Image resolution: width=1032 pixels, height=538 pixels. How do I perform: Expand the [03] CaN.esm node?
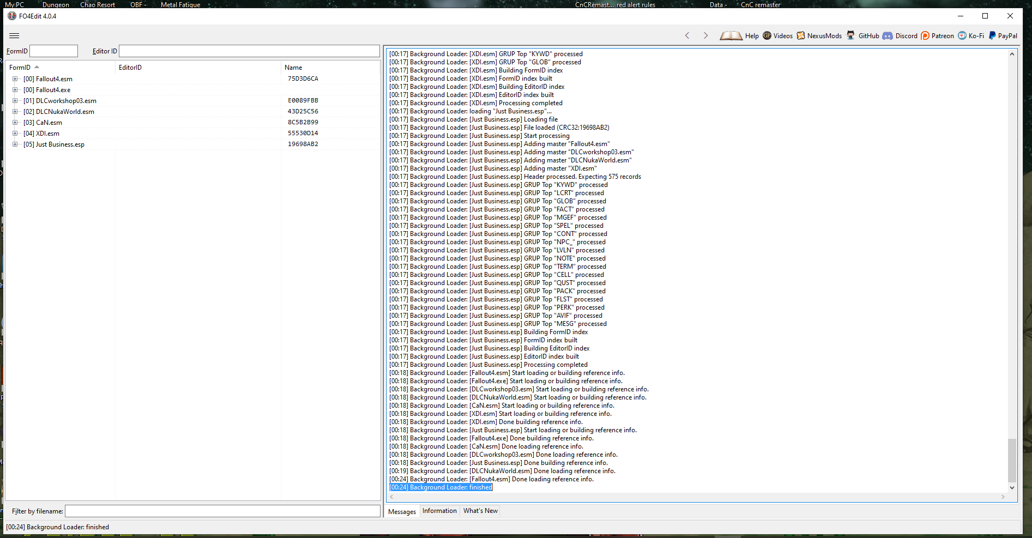[15, 122]
